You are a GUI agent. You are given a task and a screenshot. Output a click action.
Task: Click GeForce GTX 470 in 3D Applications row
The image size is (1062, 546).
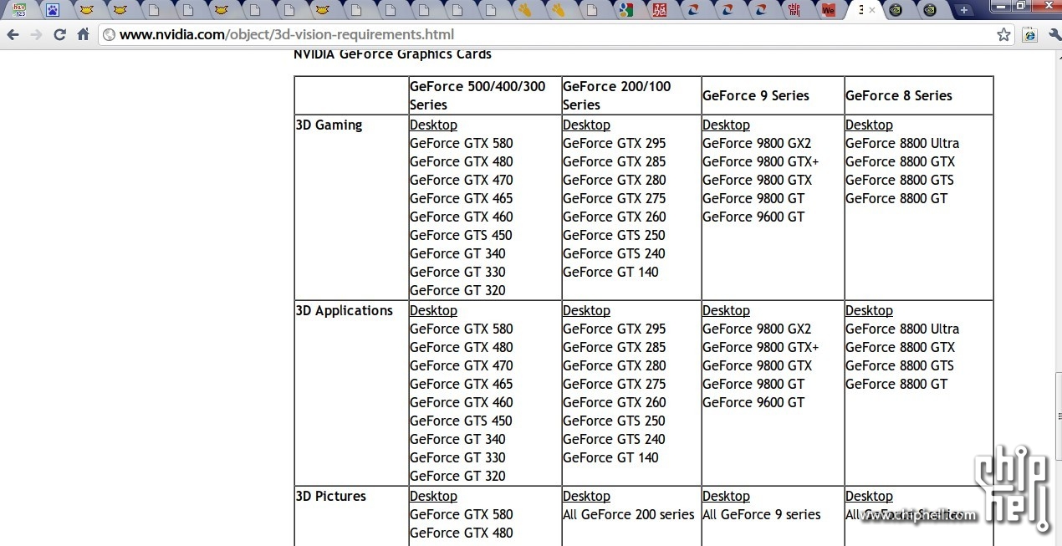click(x=462, y=365)
